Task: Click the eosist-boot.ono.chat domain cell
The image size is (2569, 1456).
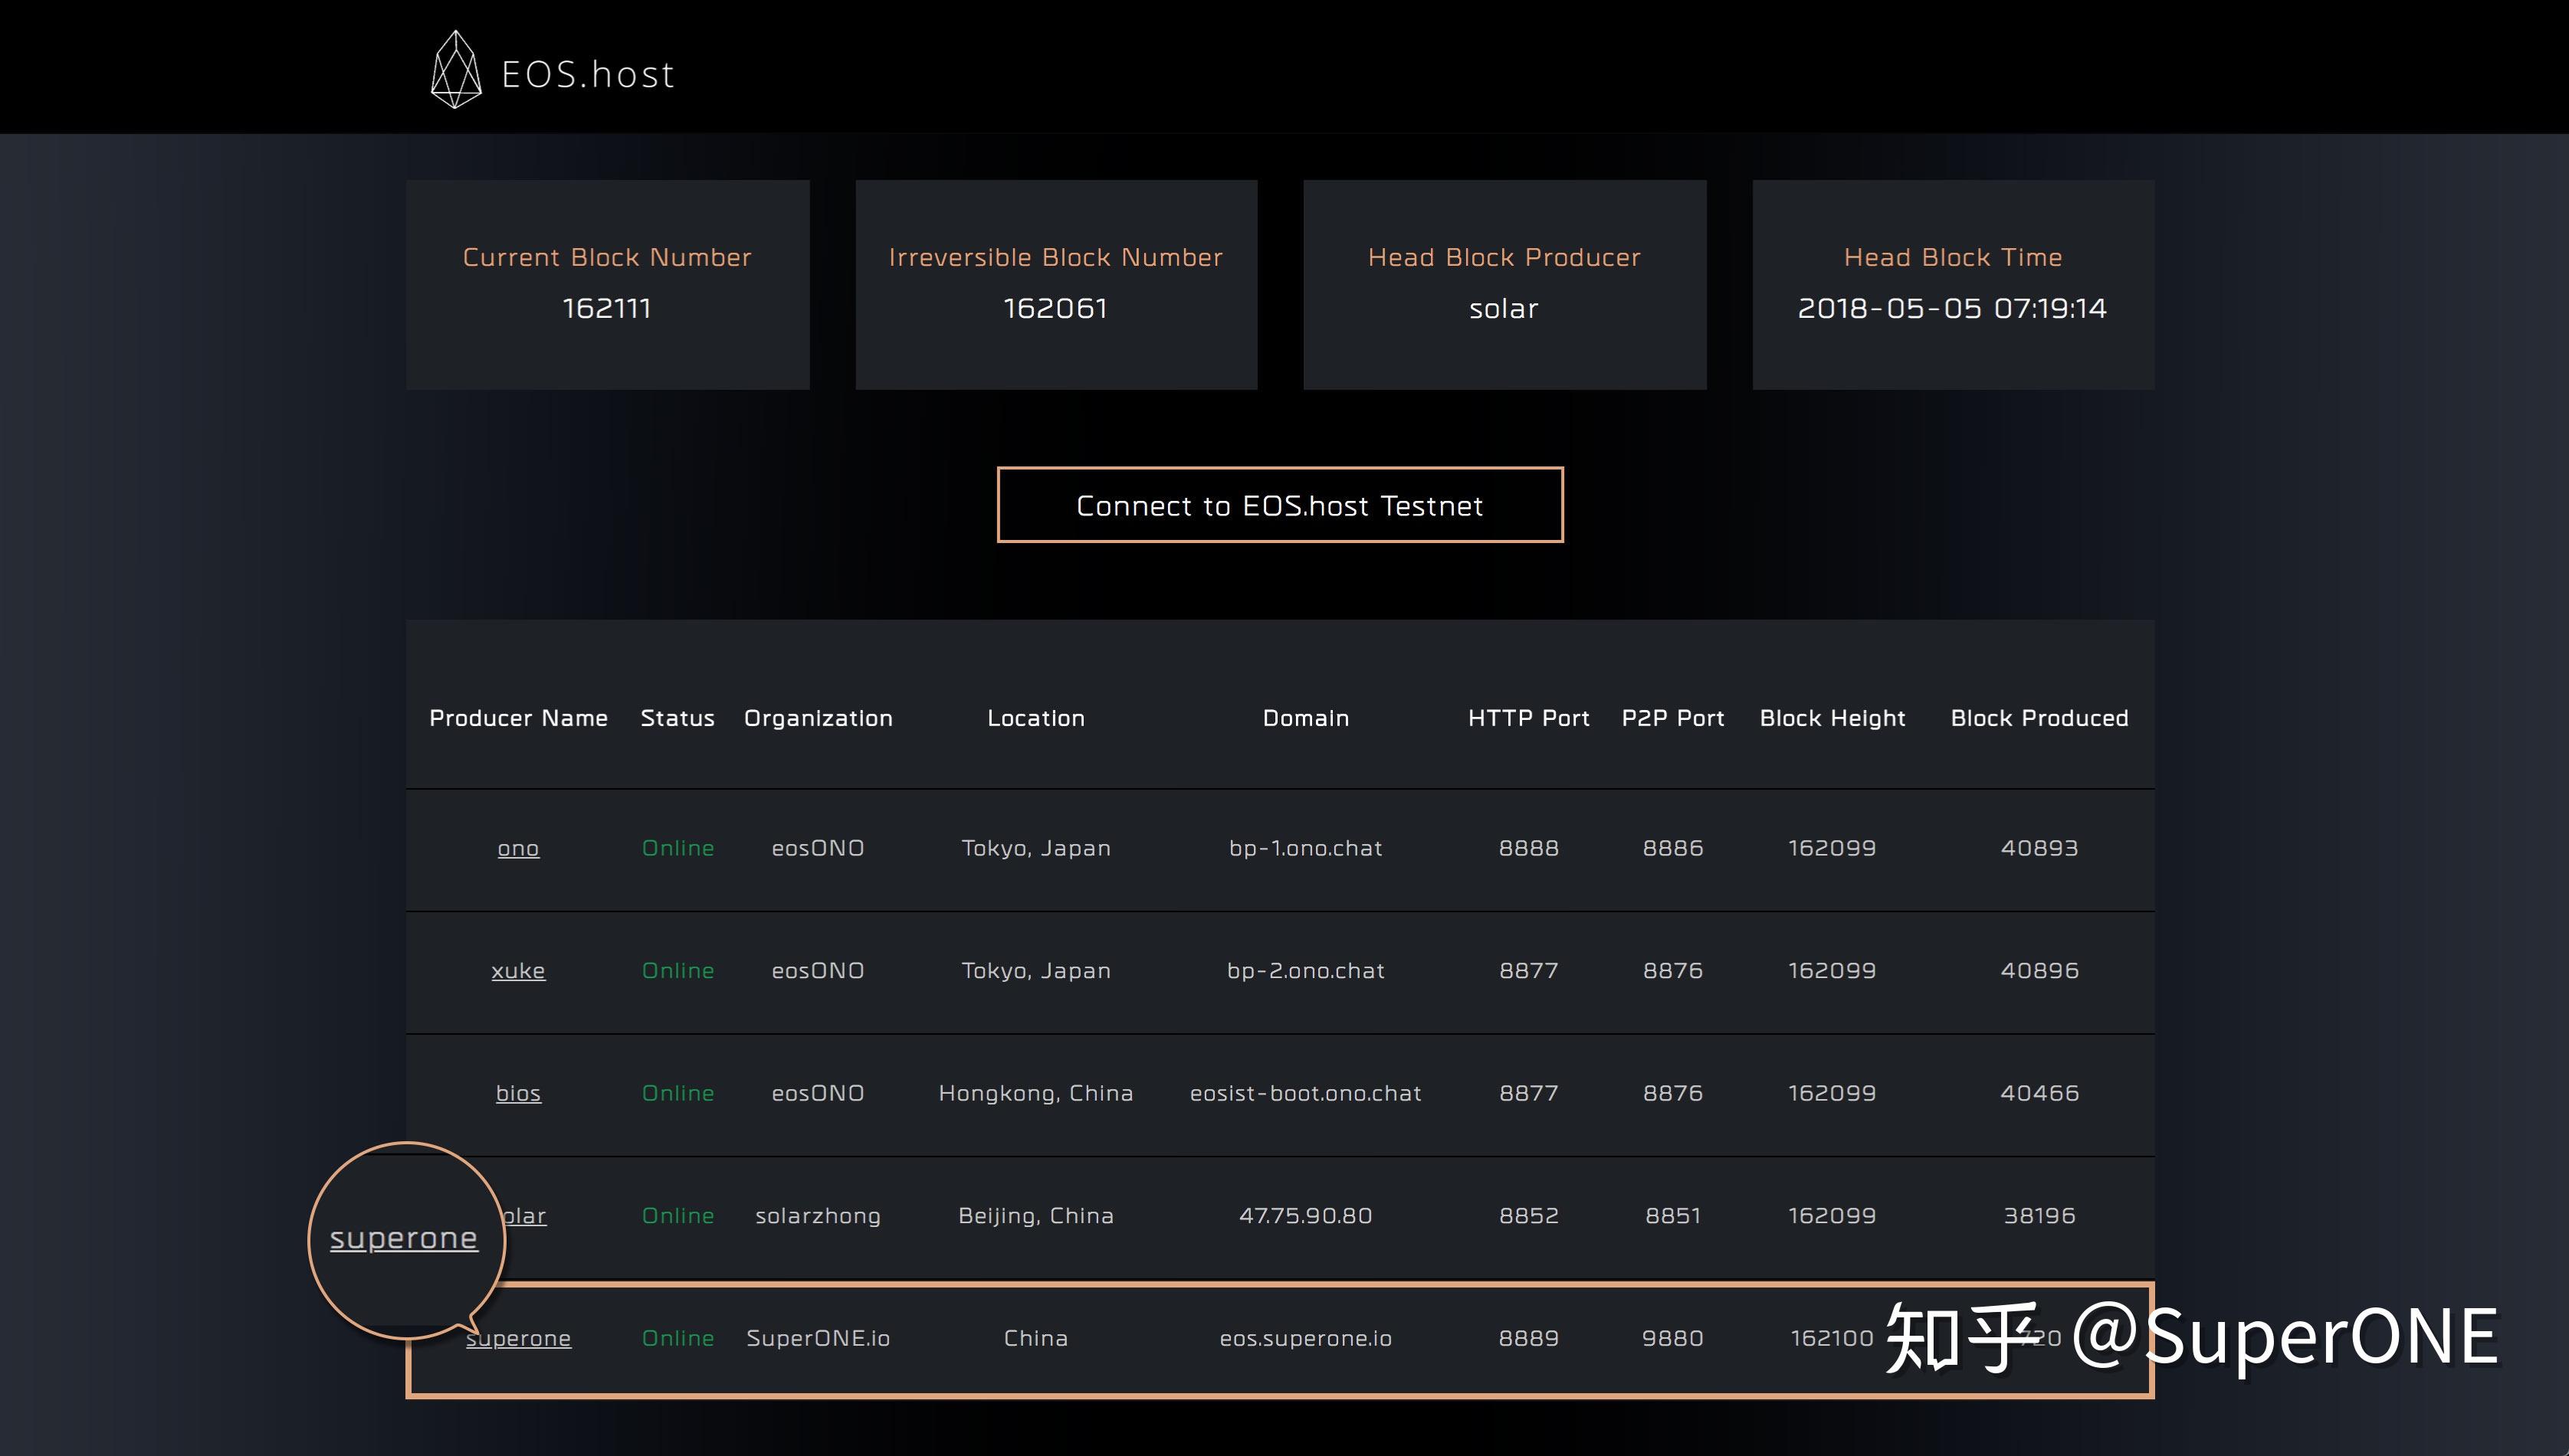Action: click(x=1305, y=1093)
